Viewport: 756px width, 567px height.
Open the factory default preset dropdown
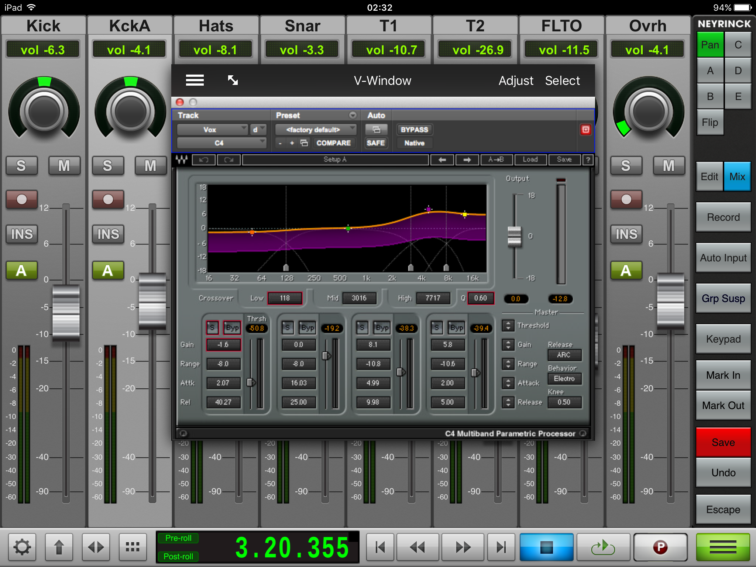[316, 130]
